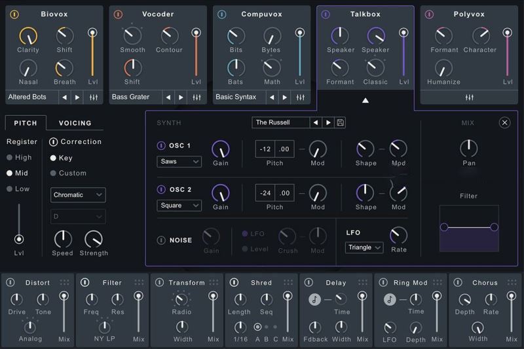Enable the Ring Mod effect power icon
The width and height of the screenshot is (524, 349).
pos(383,283)
